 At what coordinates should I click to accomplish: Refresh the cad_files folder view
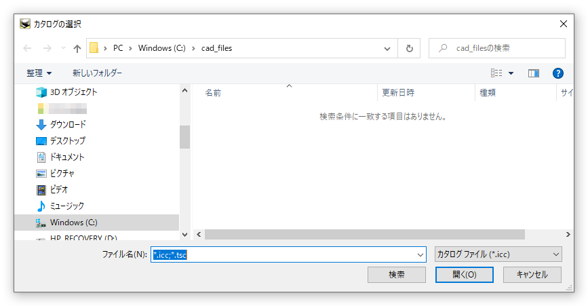409,48
